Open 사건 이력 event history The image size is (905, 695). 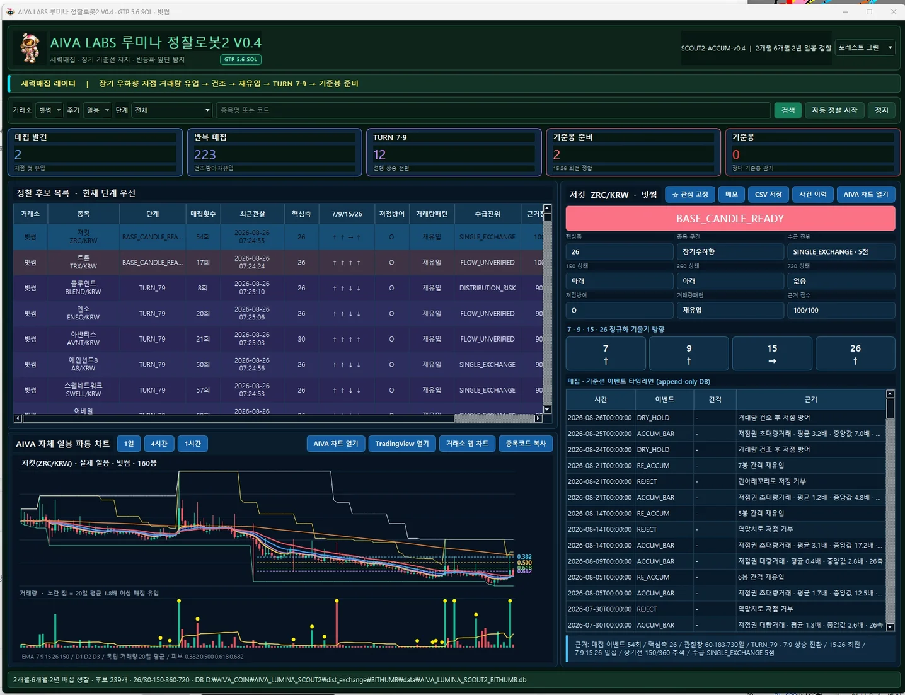(812, 194)
